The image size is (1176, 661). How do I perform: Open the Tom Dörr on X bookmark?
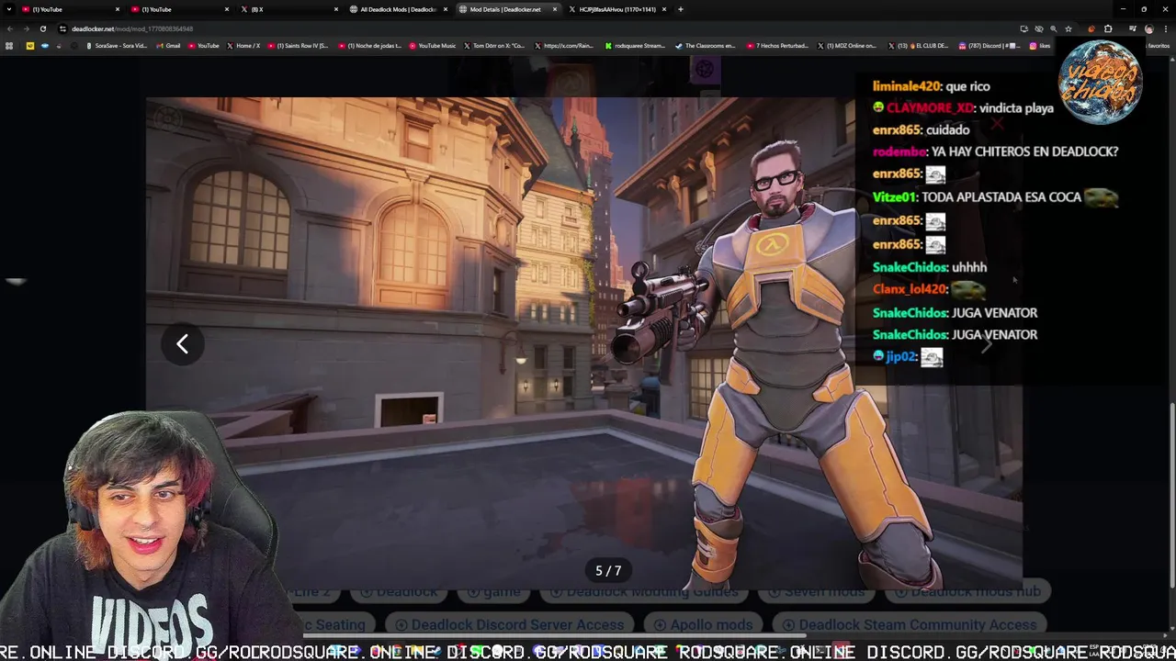tap(494, 45)
